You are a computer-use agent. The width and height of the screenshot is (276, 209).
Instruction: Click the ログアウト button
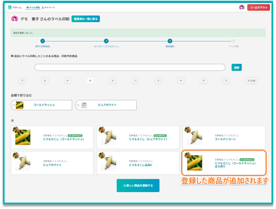point(259,7)
